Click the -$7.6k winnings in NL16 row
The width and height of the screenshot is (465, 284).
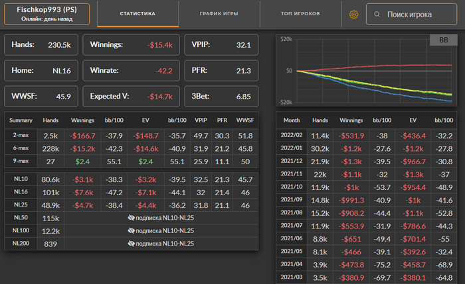point(82,193)
